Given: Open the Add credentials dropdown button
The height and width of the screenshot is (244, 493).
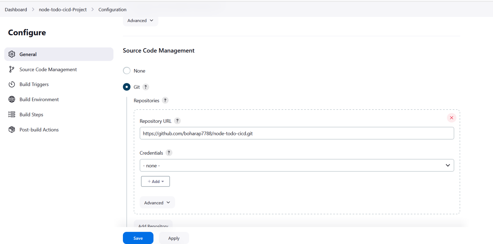Looking at the screenshot, I should point(155,181).
